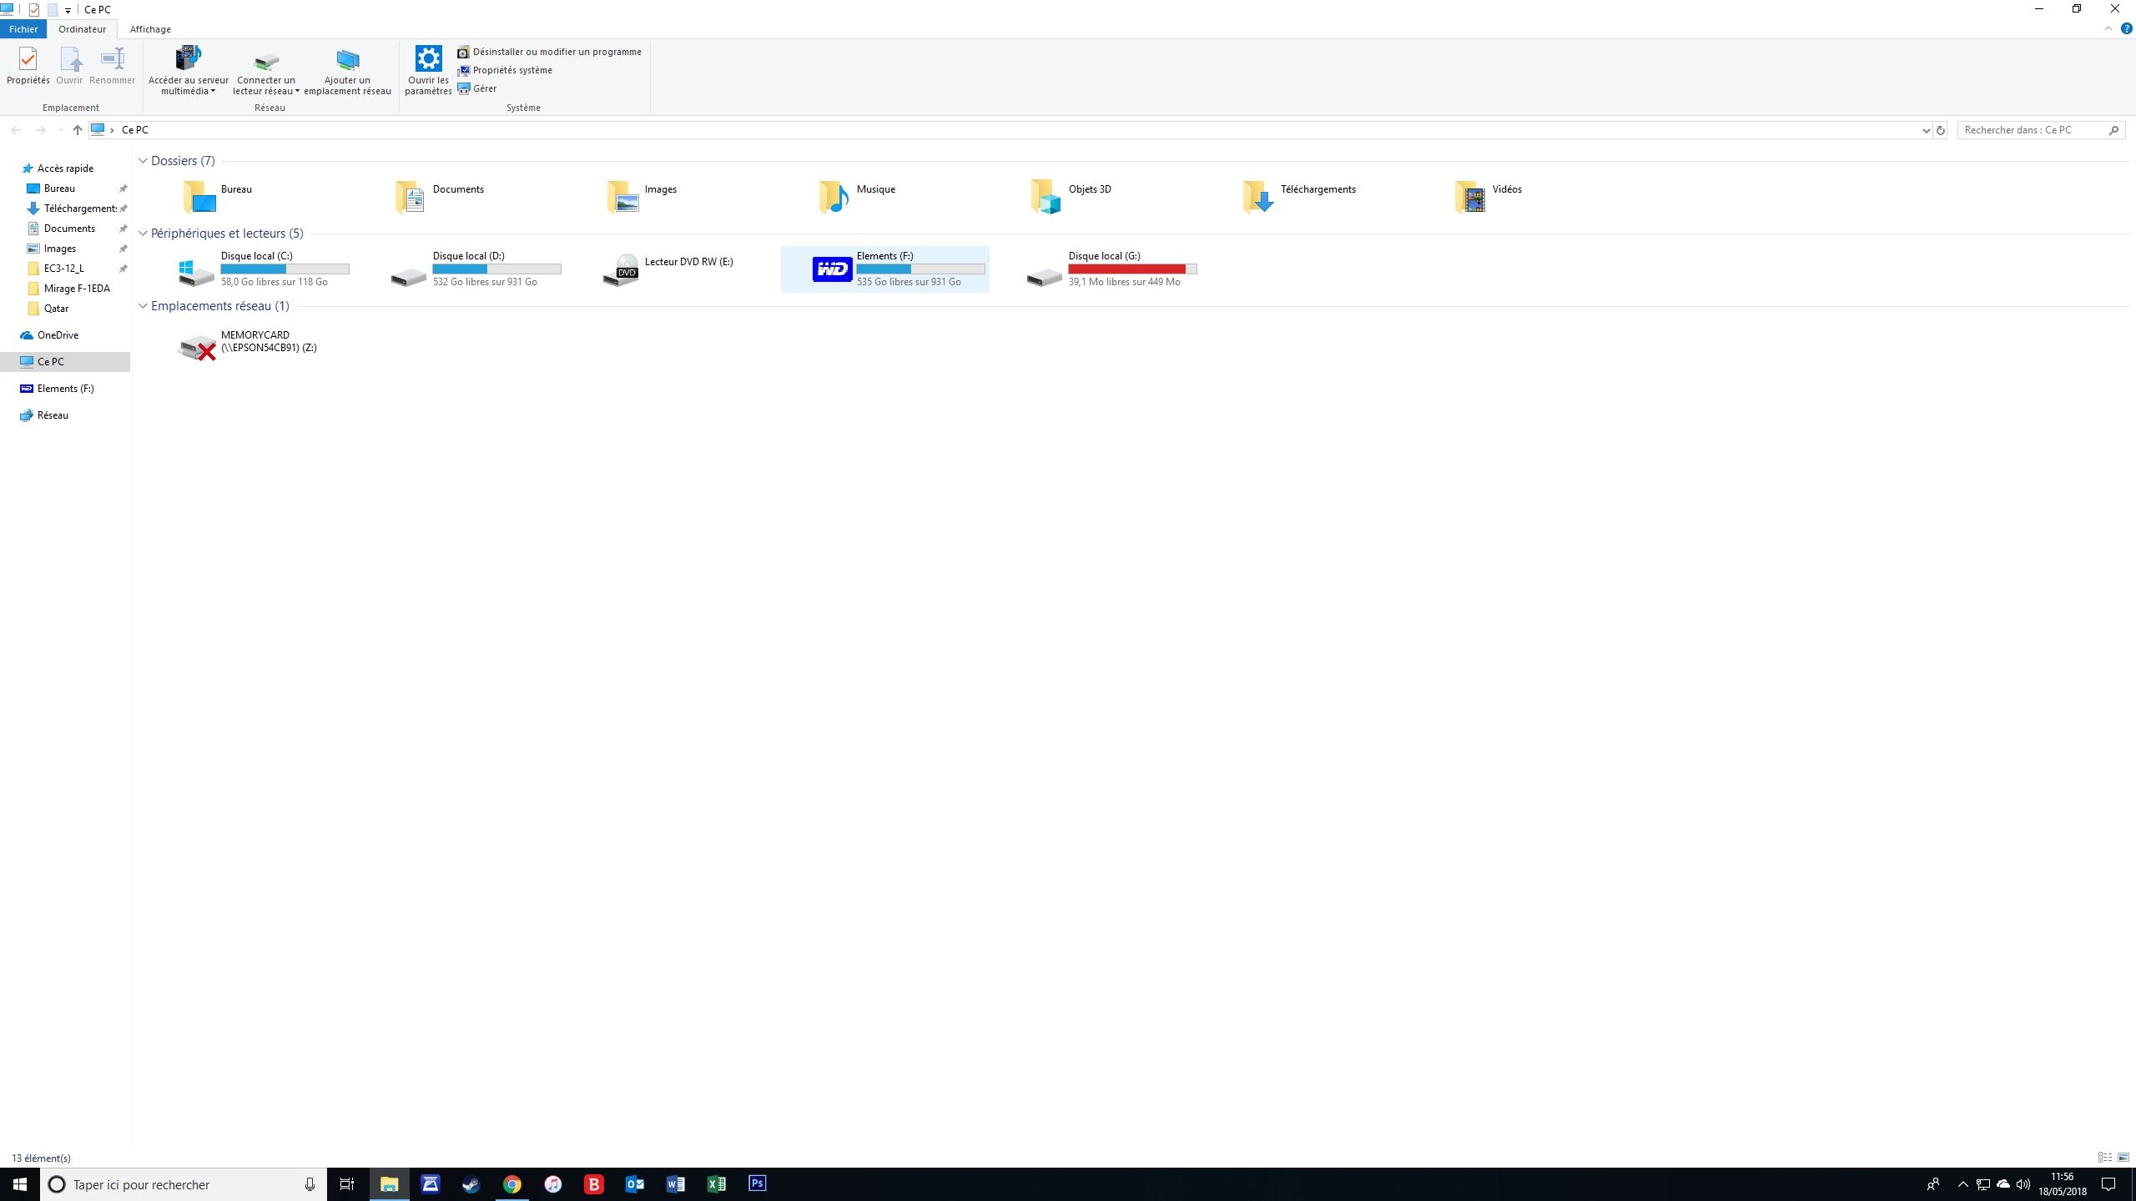The image size is (2136, 1201).
Task: Open help question mark icon
Action: 2127,29
